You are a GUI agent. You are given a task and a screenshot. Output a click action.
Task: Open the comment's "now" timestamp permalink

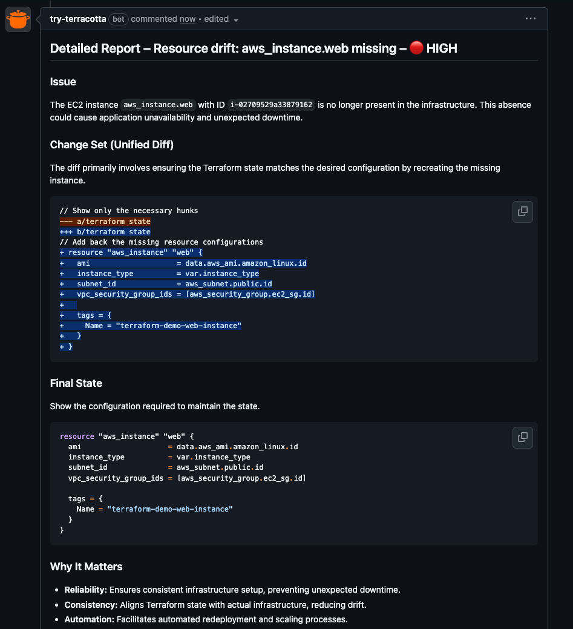[x=188, y=19]
